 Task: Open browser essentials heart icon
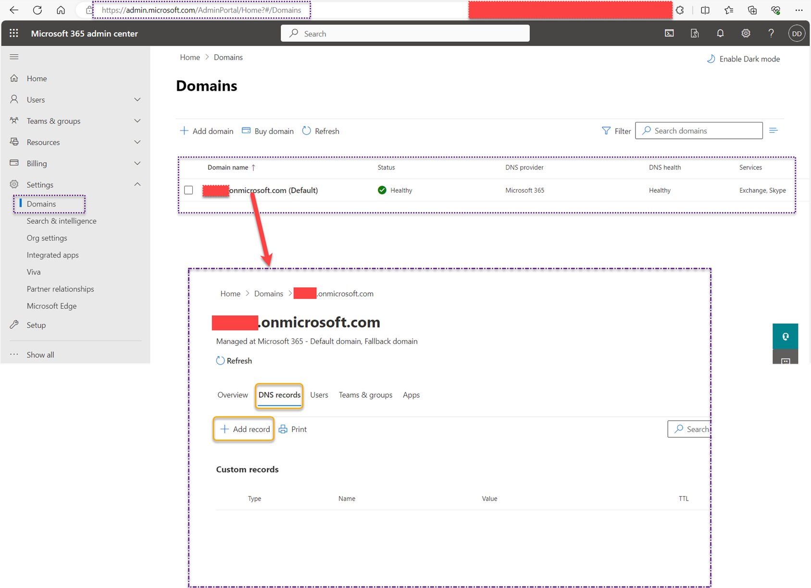tap(775, 10)
